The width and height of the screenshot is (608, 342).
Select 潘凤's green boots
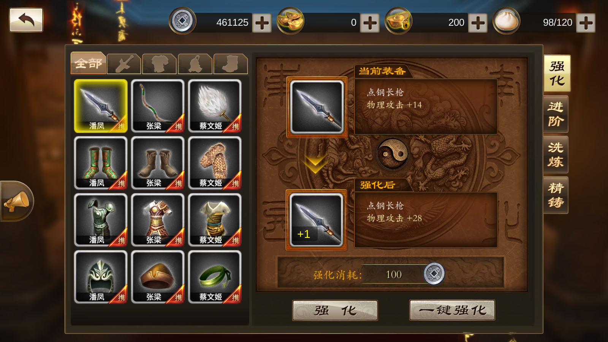101,163
